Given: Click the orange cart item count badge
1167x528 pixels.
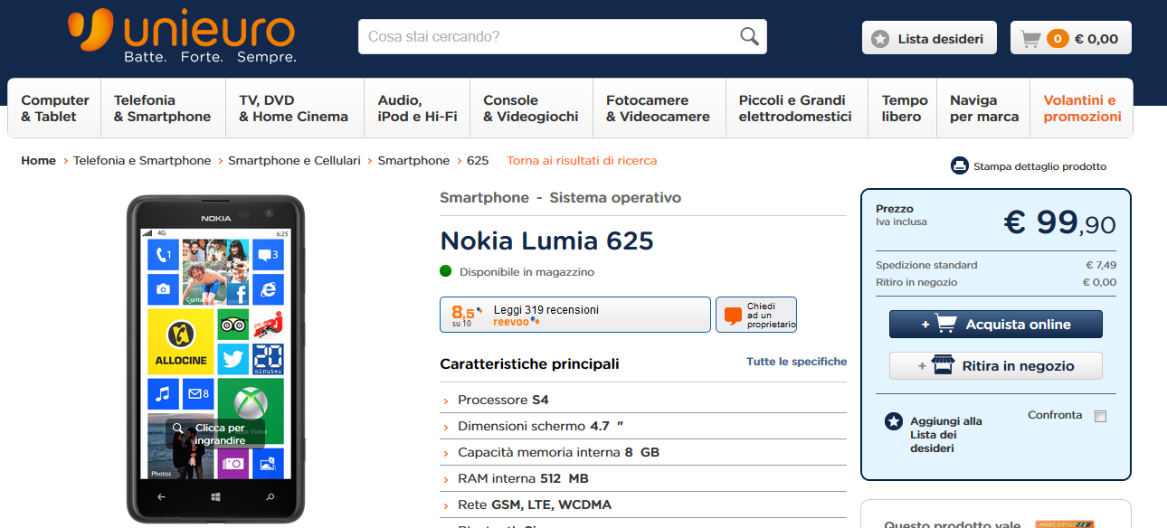Looking at the screenshot, I should click(1057, 39).
